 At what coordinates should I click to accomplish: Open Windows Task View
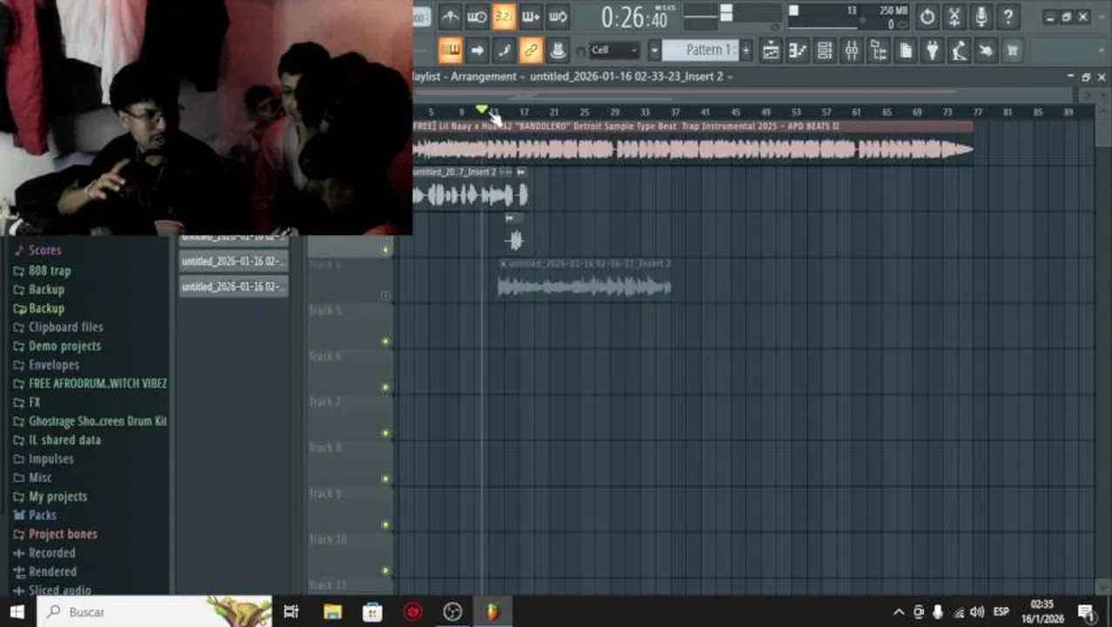click(x=291, y=612)
